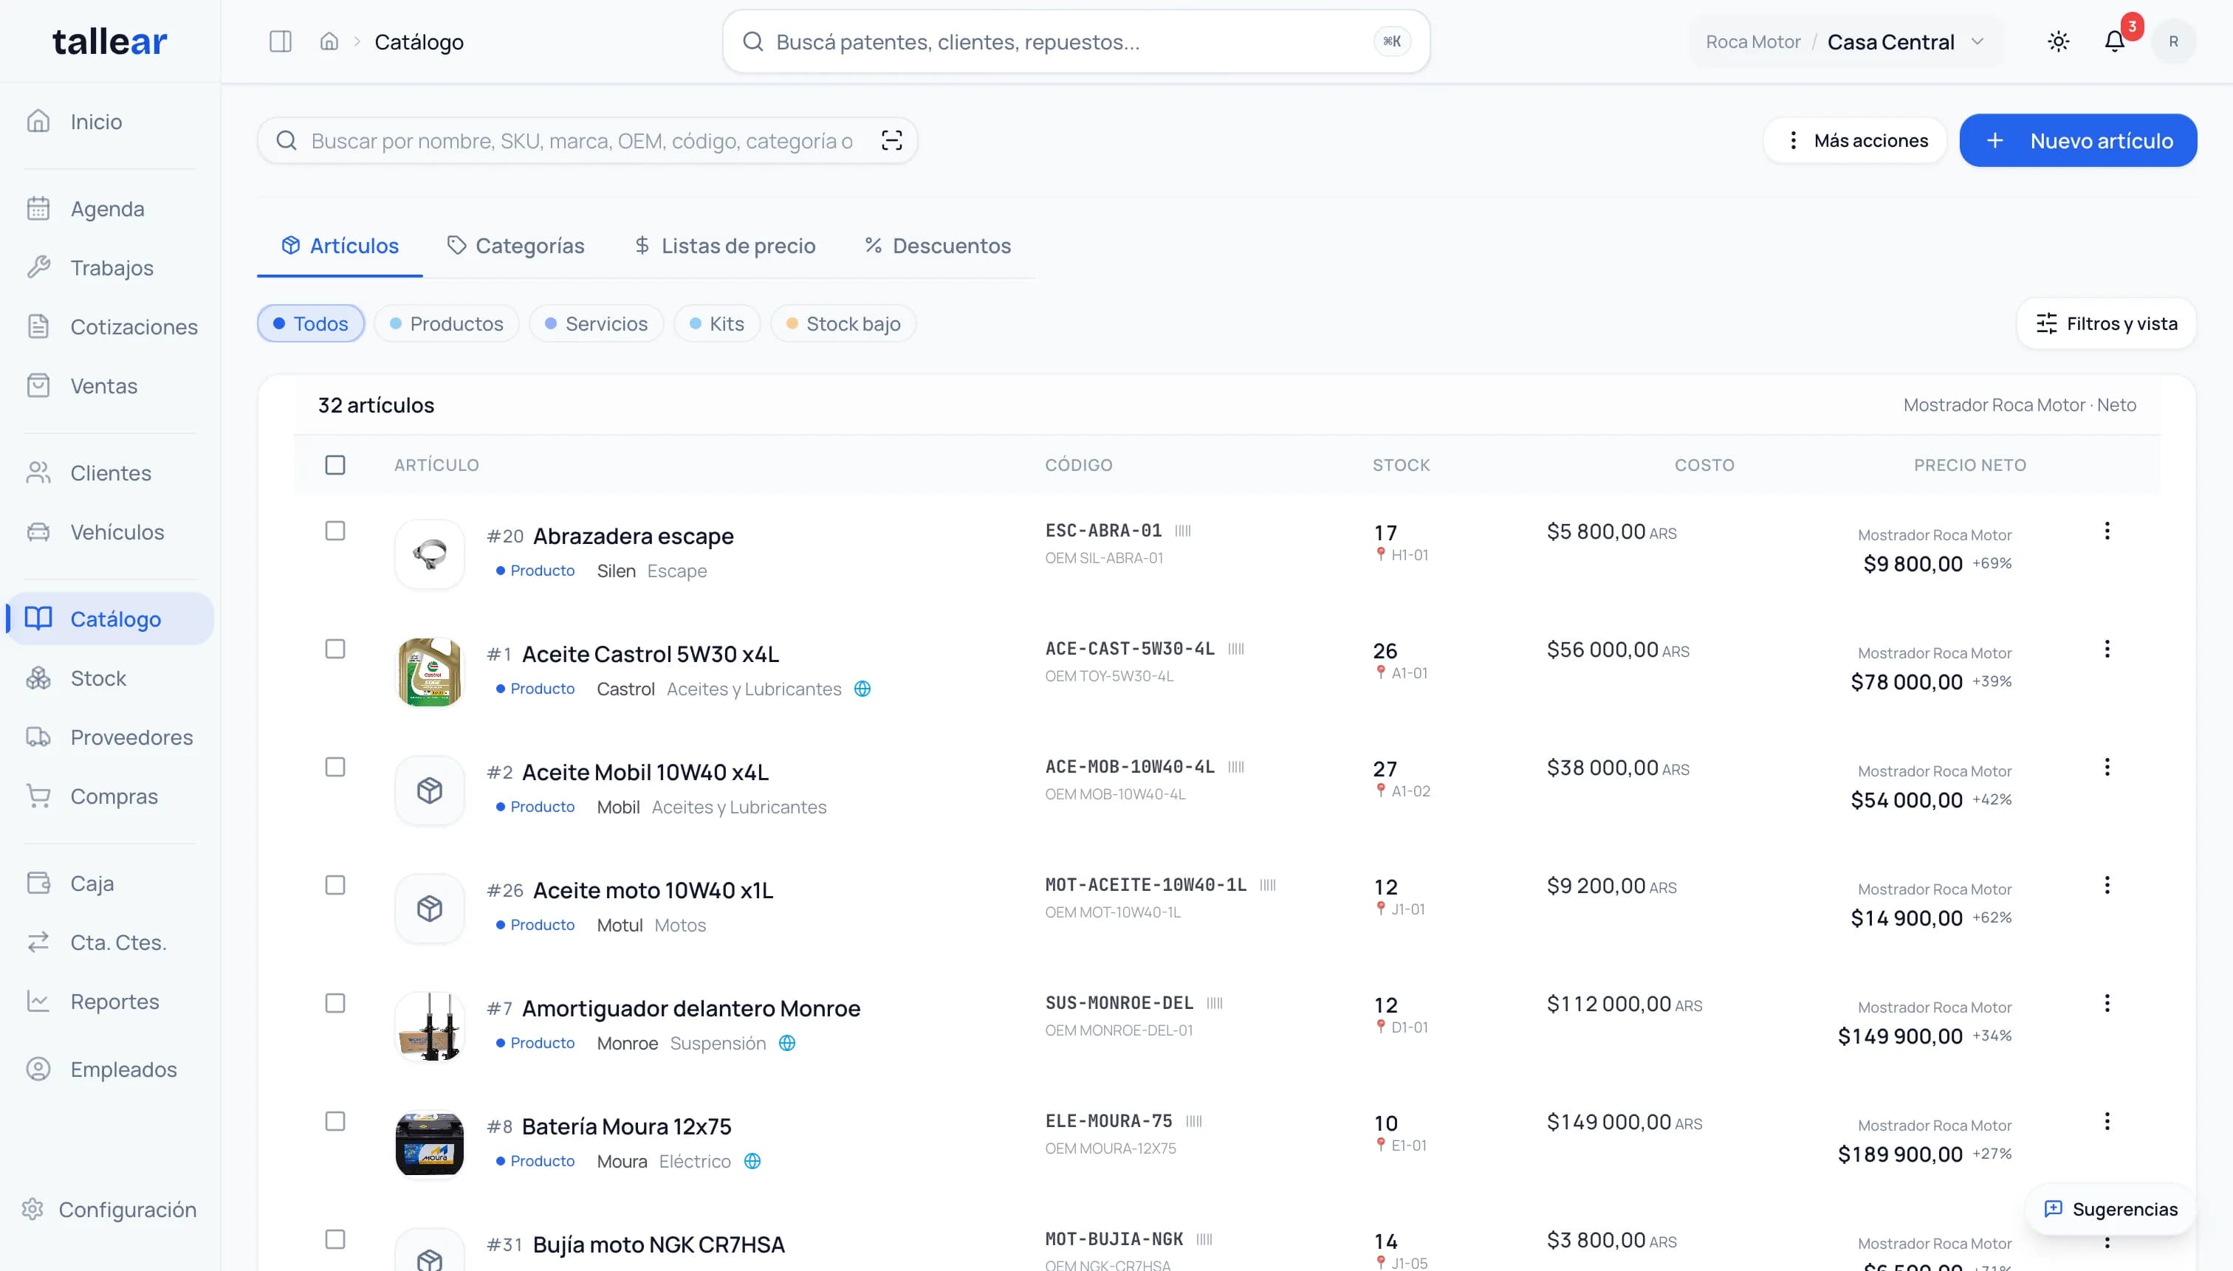Switch the light/dark theme sun icon
Image resolution: width=2233 pixels, height=1271 pixels.
click(x=2058, y=42)
